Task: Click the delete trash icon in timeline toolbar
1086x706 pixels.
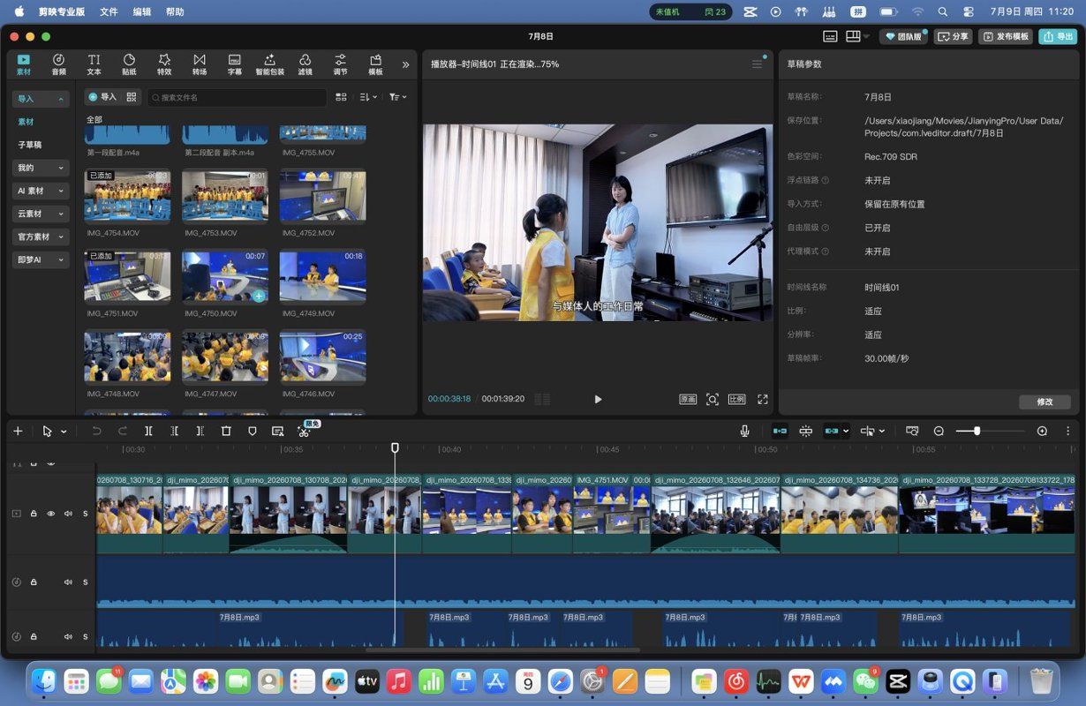Action: click(x=226, y=431)
